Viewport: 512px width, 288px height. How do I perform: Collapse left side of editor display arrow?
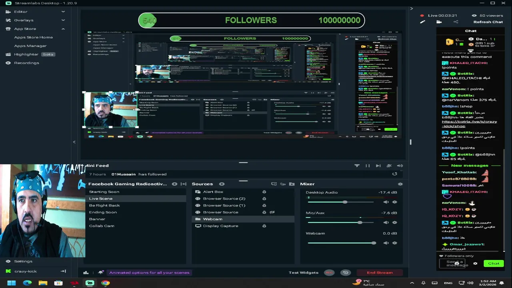point(74,142)
